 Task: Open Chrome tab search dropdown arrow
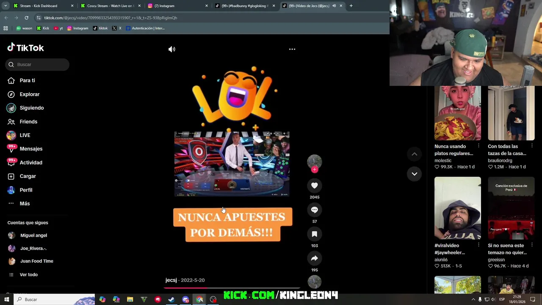tap(5, 6)
